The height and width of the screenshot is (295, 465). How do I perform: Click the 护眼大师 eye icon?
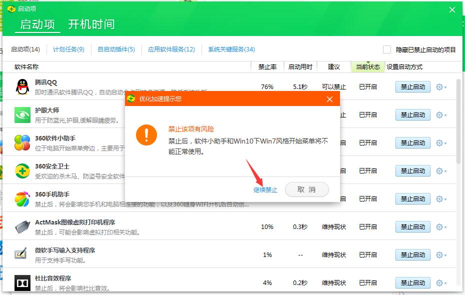click(22, 115)
